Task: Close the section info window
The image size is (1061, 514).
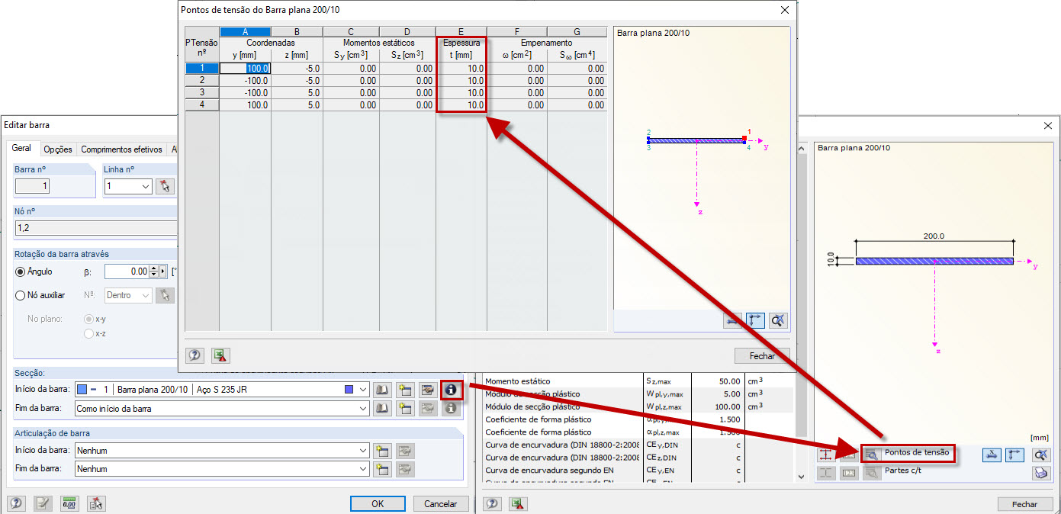Action: point(1047,125)
